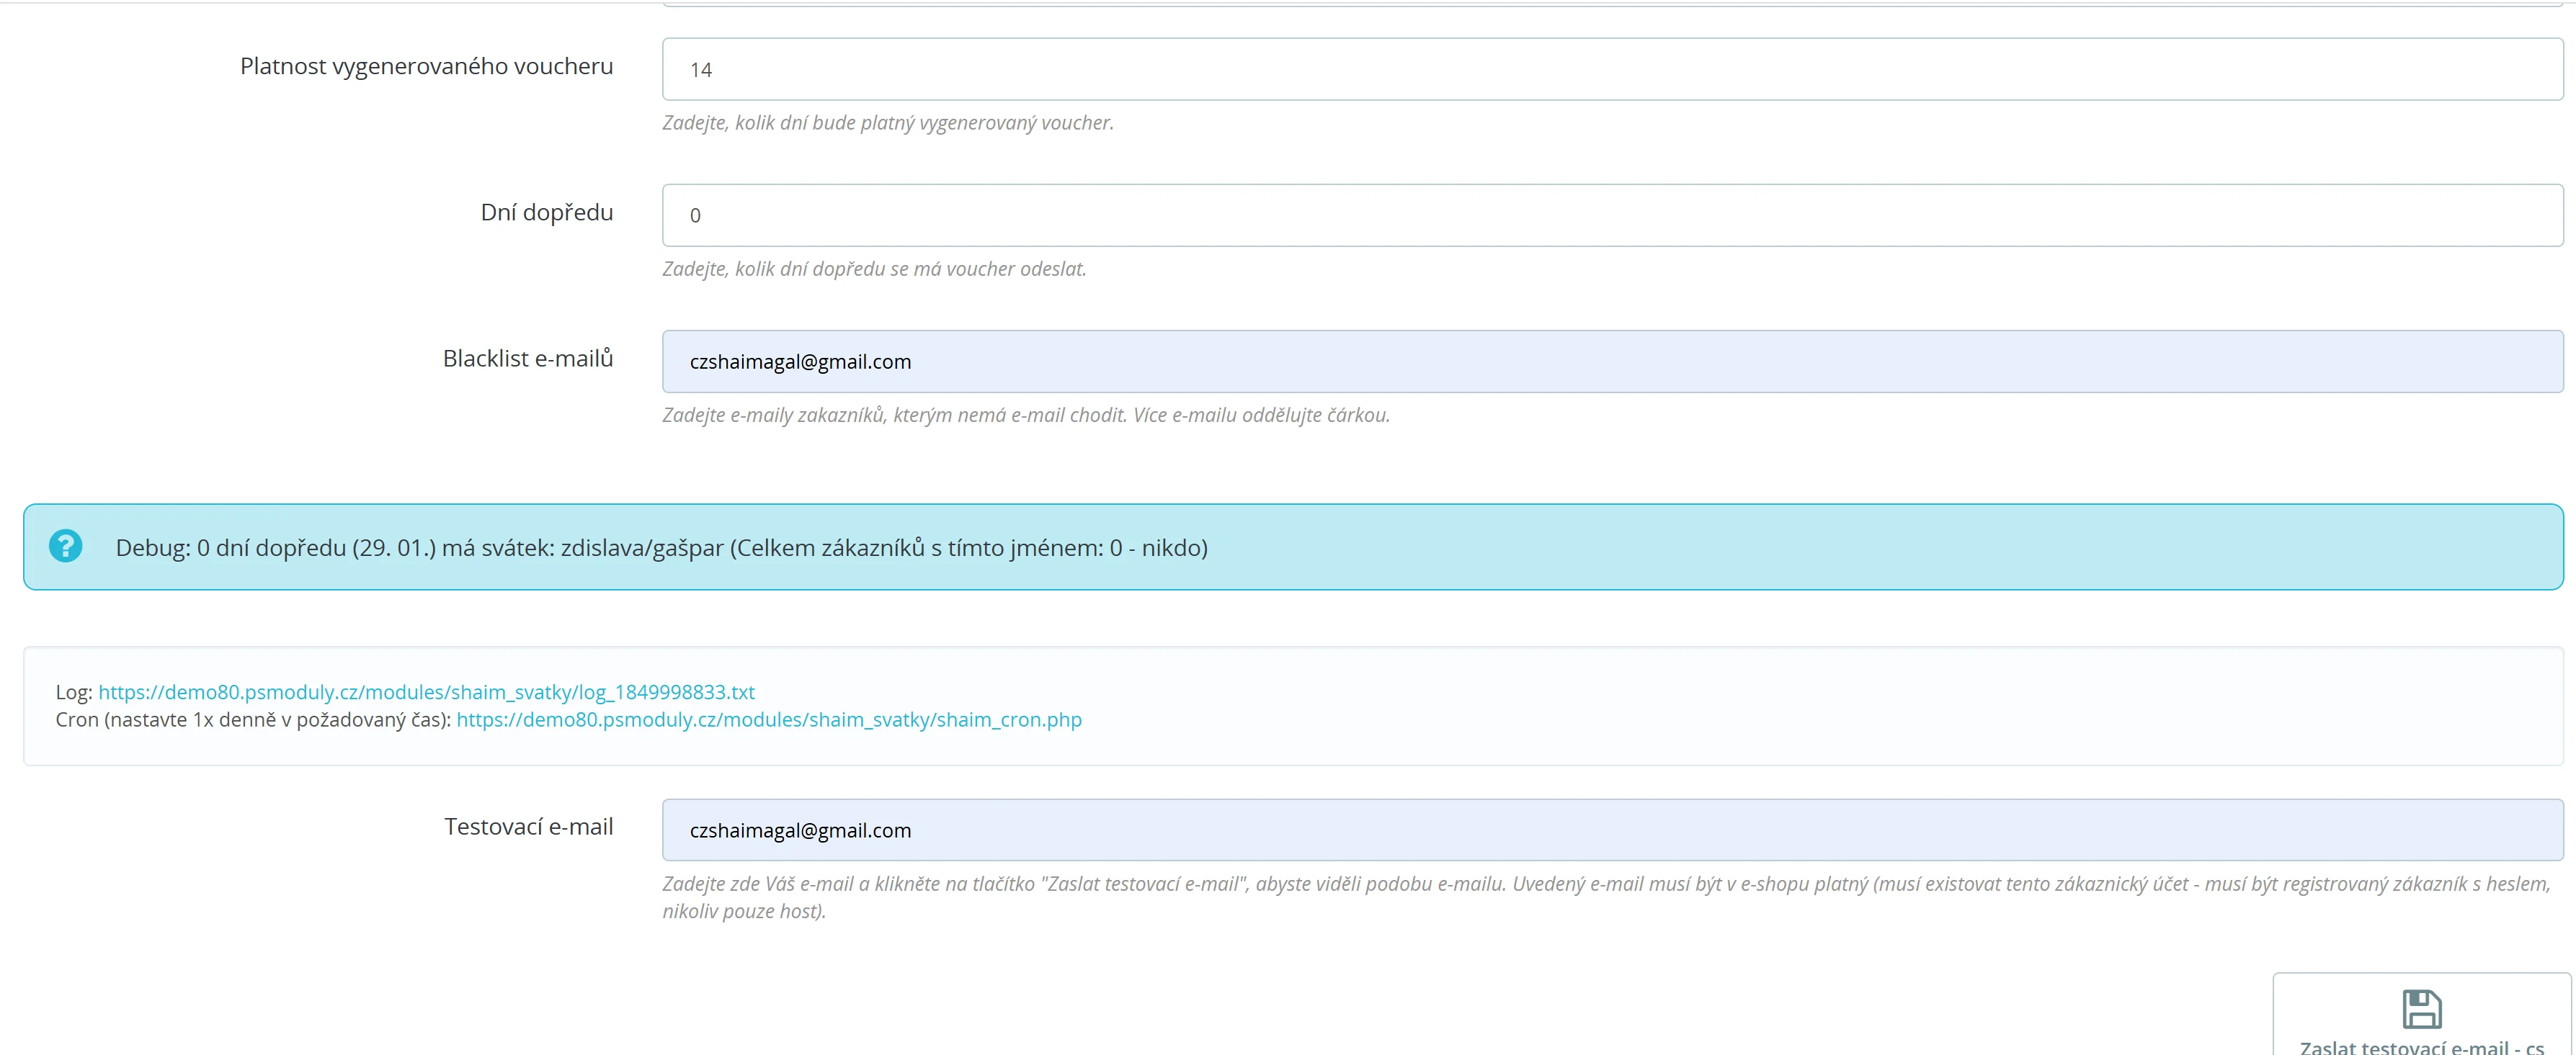Click the Blacklist e-mailů input field
This screenshot has height=1055, width=2576.
(x=1612, y=362)
